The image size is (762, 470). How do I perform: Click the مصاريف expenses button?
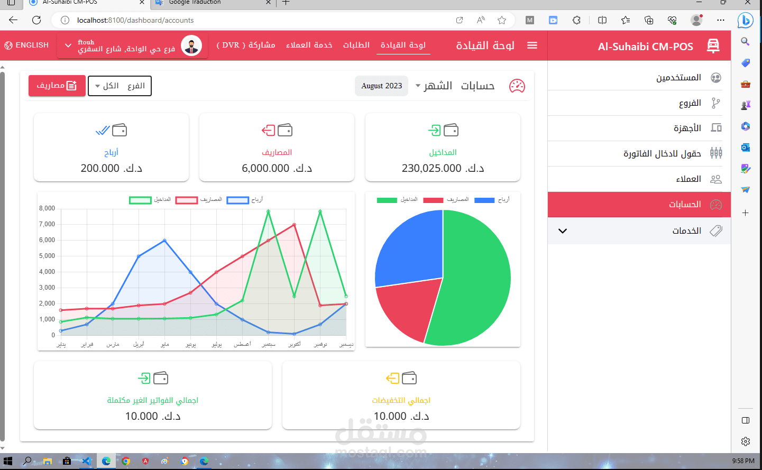click(x=57, y=86)
